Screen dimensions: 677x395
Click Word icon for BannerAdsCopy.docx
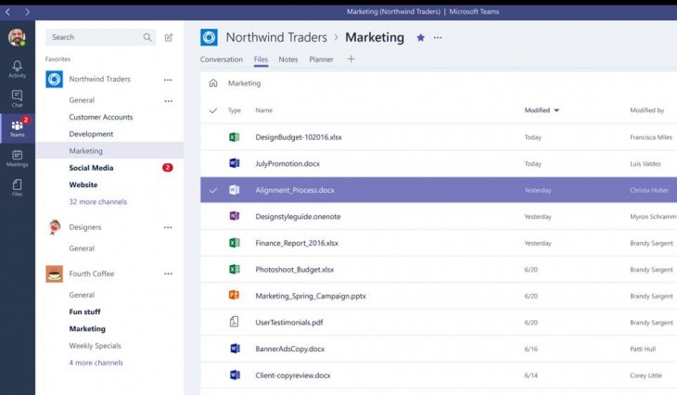point(235,349)
